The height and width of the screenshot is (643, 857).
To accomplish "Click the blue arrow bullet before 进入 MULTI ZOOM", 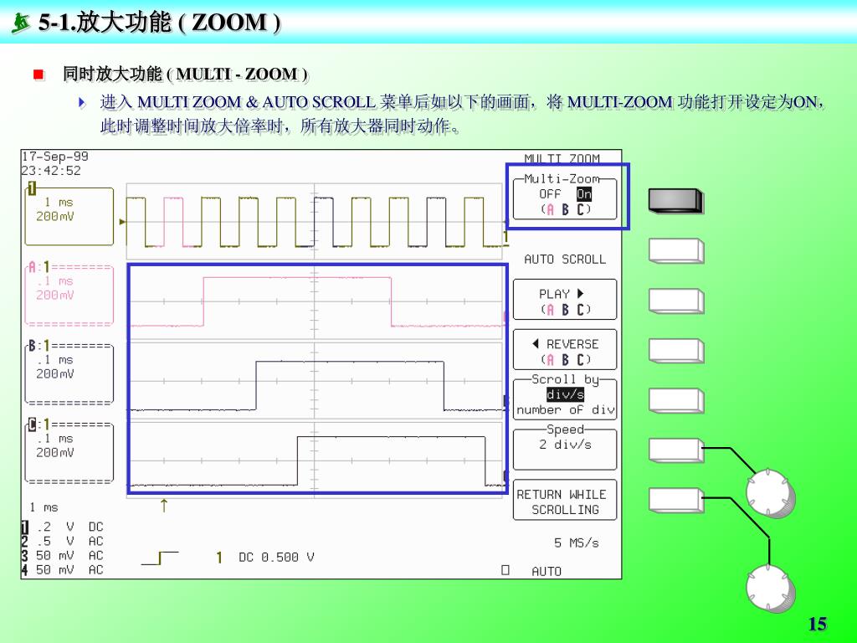I will (82, 102).
